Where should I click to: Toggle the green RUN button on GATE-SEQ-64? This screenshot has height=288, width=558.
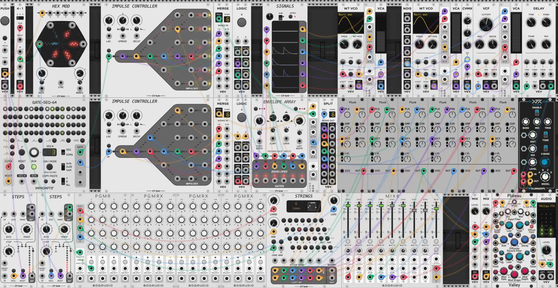(x=34, y=167)
